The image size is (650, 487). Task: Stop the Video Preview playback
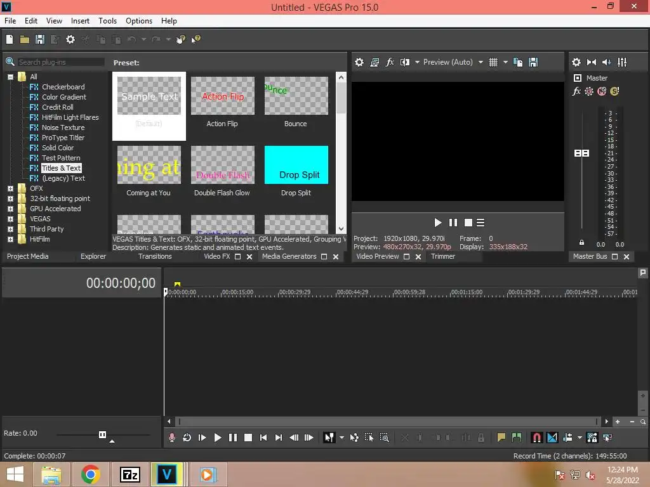click(x=468, y=223)
